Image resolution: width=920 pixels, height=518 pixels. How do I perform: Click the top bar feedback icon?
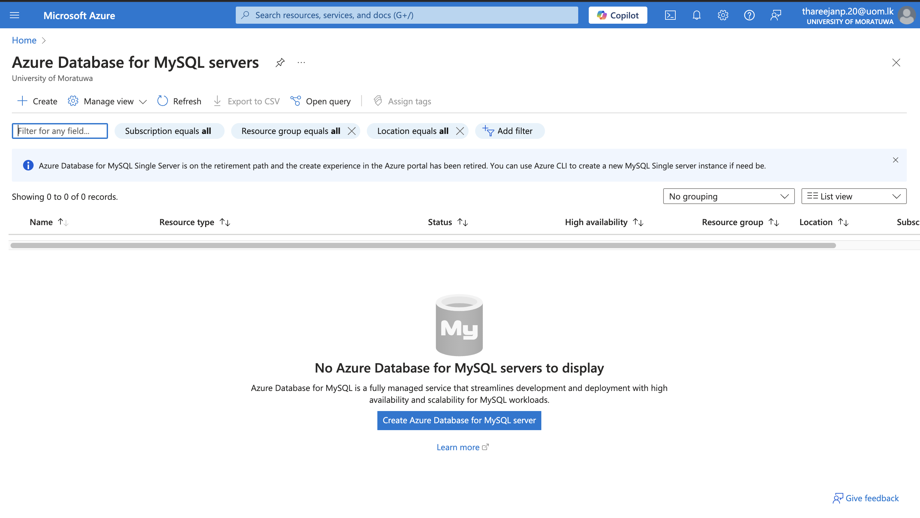point(775,15)
